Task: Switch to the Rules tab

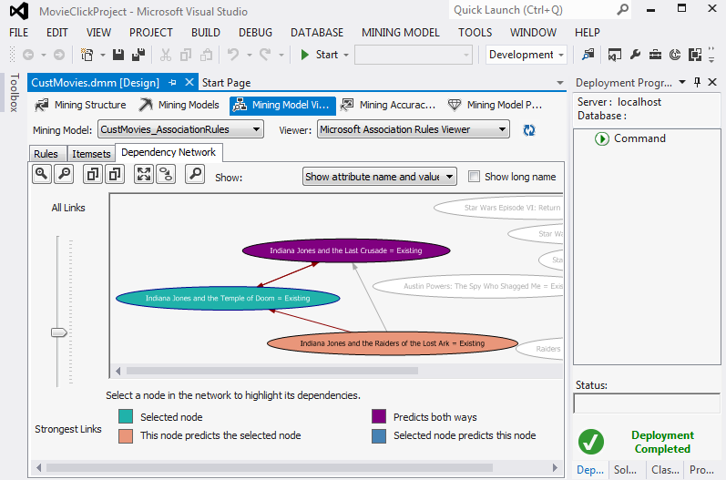Action: pyautogui.click(x=46, y=154)
